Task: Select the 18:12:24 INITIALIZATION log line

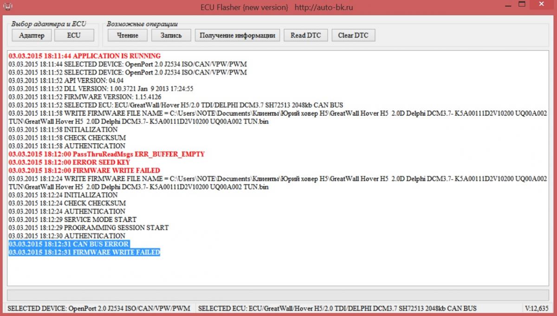Action: [63, 195]
